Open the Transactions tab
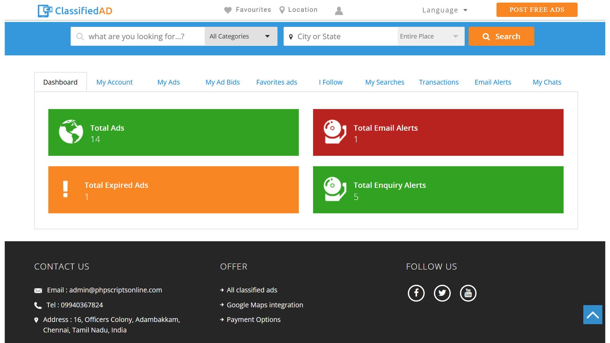 click(439, 82)
